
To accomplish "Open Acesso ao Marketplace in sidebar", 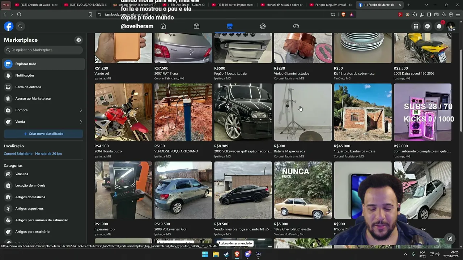I will coord(43,99).
